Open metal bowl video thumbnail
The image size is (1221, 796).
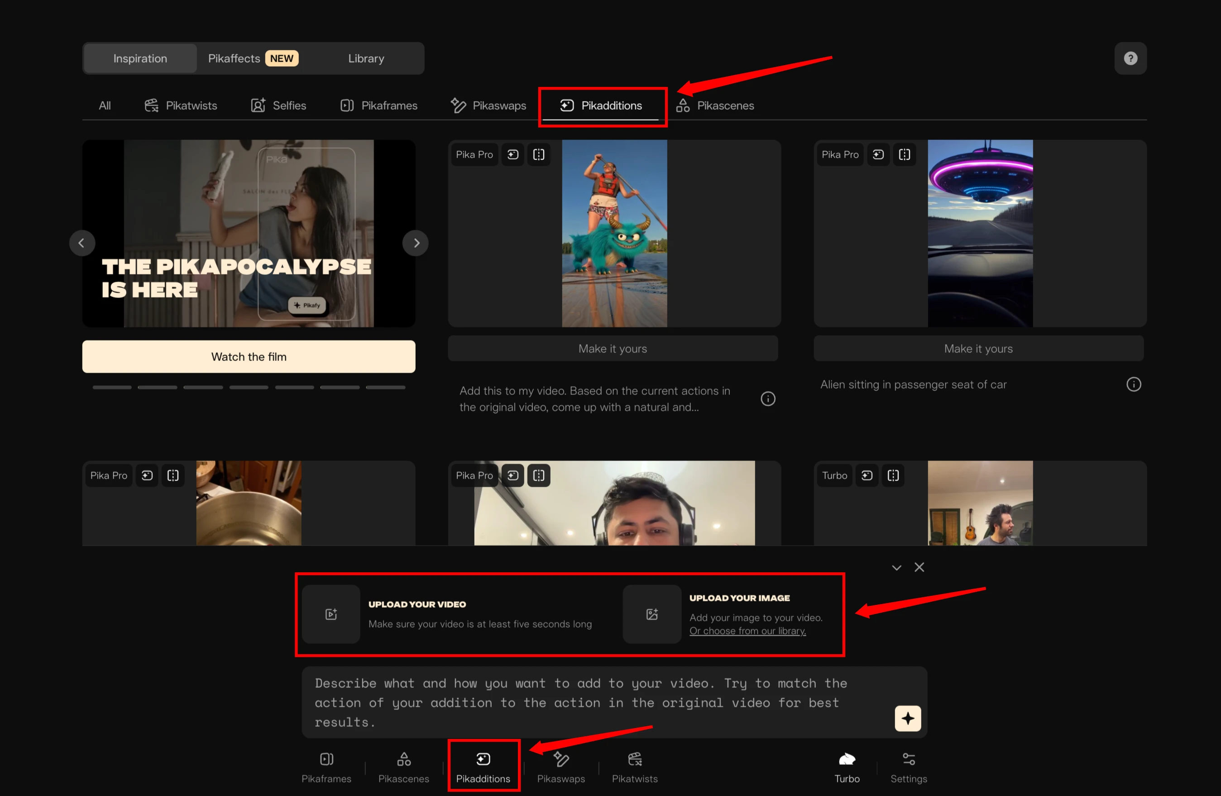[249, 503]
